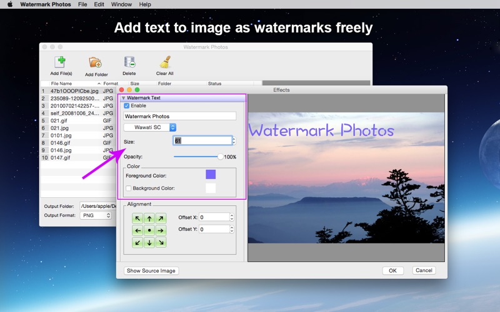This screenshot has height=312, width=500.
Task: Confirm effects with the OK button
Action: [393, 271]
